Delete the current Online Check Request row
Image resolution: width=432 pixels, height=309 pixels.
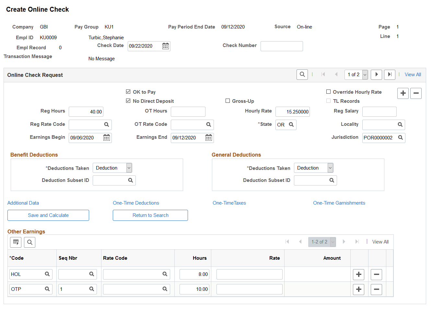(x=416, y=93)
